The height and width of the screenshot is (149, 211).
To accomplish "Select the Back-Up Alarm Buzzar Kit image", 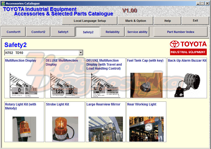I will (x=187, y=85).
